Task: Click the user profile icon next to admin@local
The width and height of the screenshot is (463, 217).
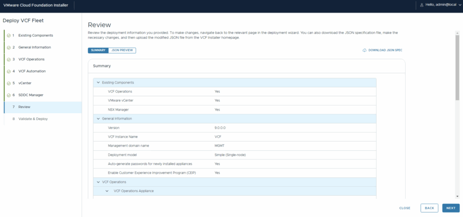Action: tap(421, 5)
